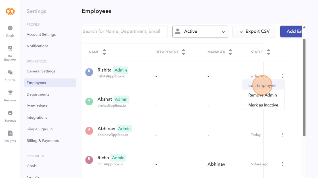The image size is (318, 178).
Task: Click the Add Employee button
Action: pos(291,32)
